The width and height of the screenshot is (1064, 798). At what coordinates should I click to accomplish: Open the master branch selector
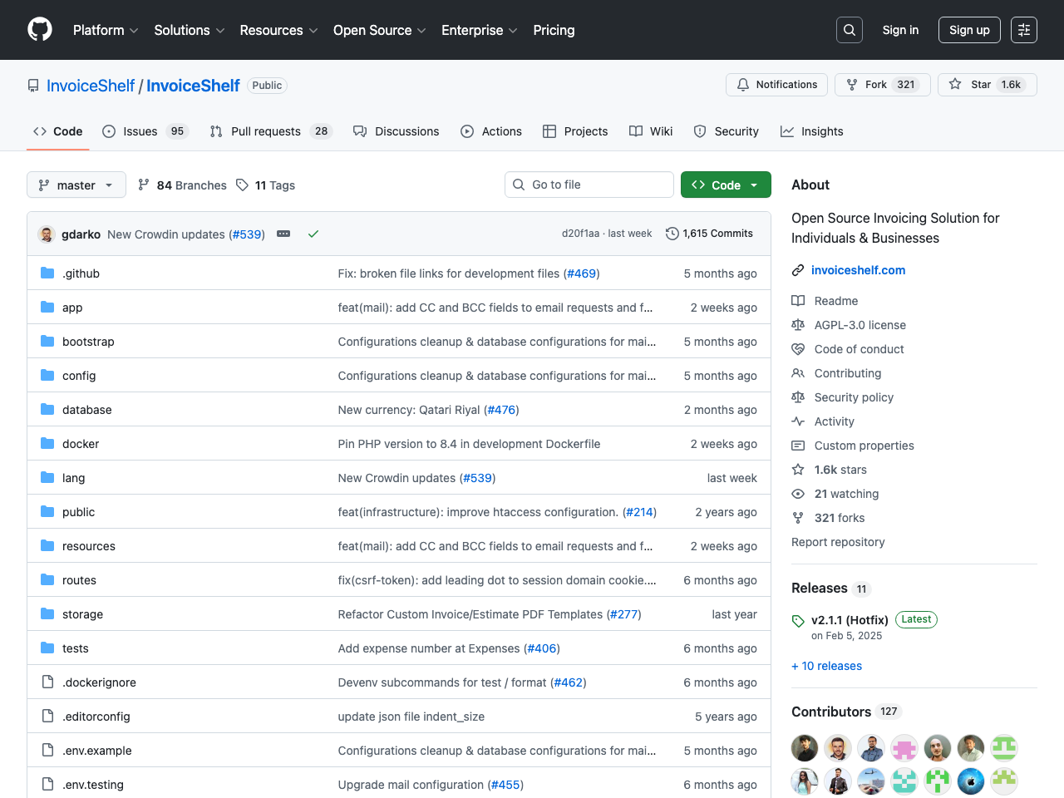76,185
